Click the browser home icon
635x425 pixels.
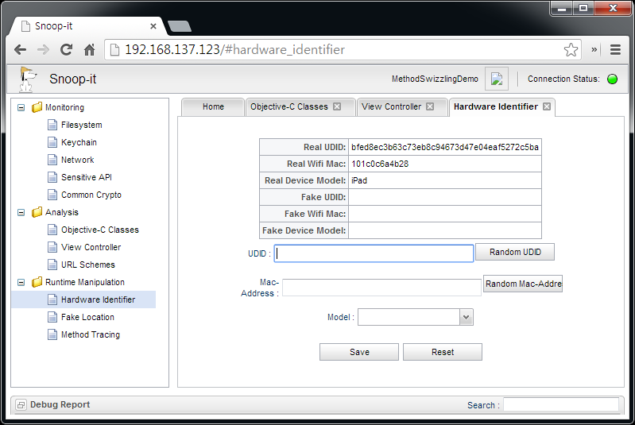coord(90,49)
